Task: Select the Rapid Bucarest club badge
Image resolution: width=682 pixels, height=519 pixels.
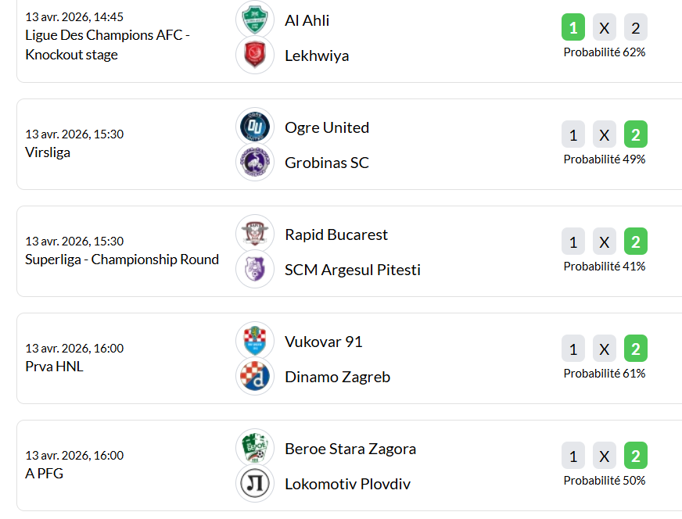Action: click(x=255, y=234)
